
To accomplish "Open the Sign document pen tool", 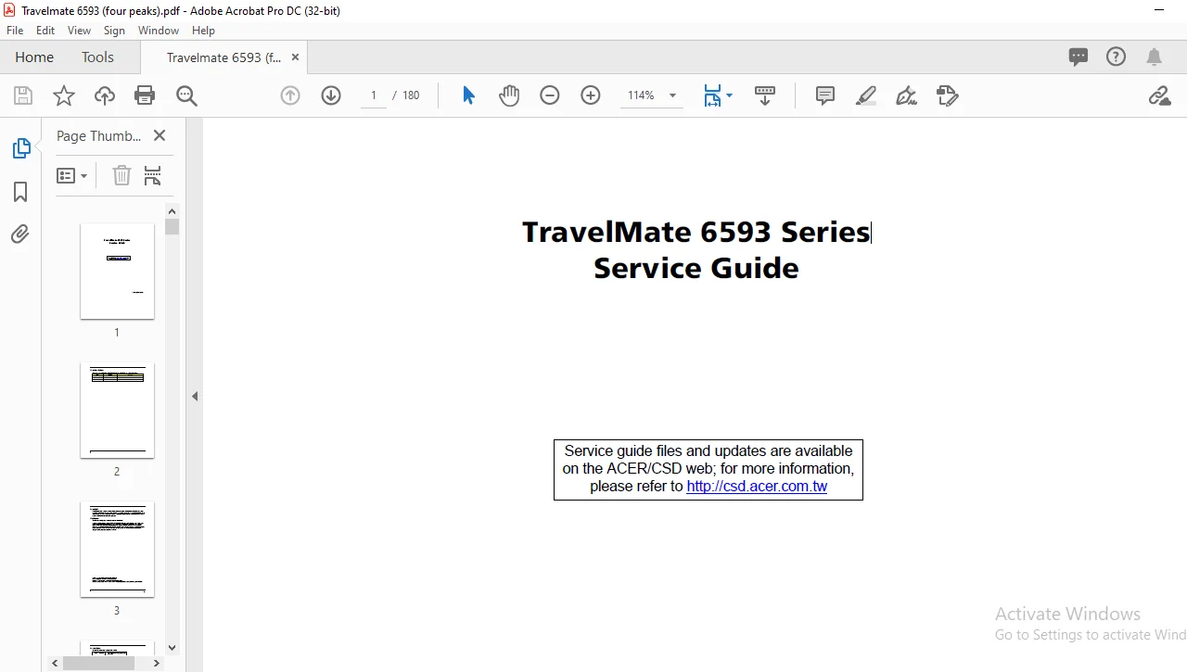I will (907, 95).
